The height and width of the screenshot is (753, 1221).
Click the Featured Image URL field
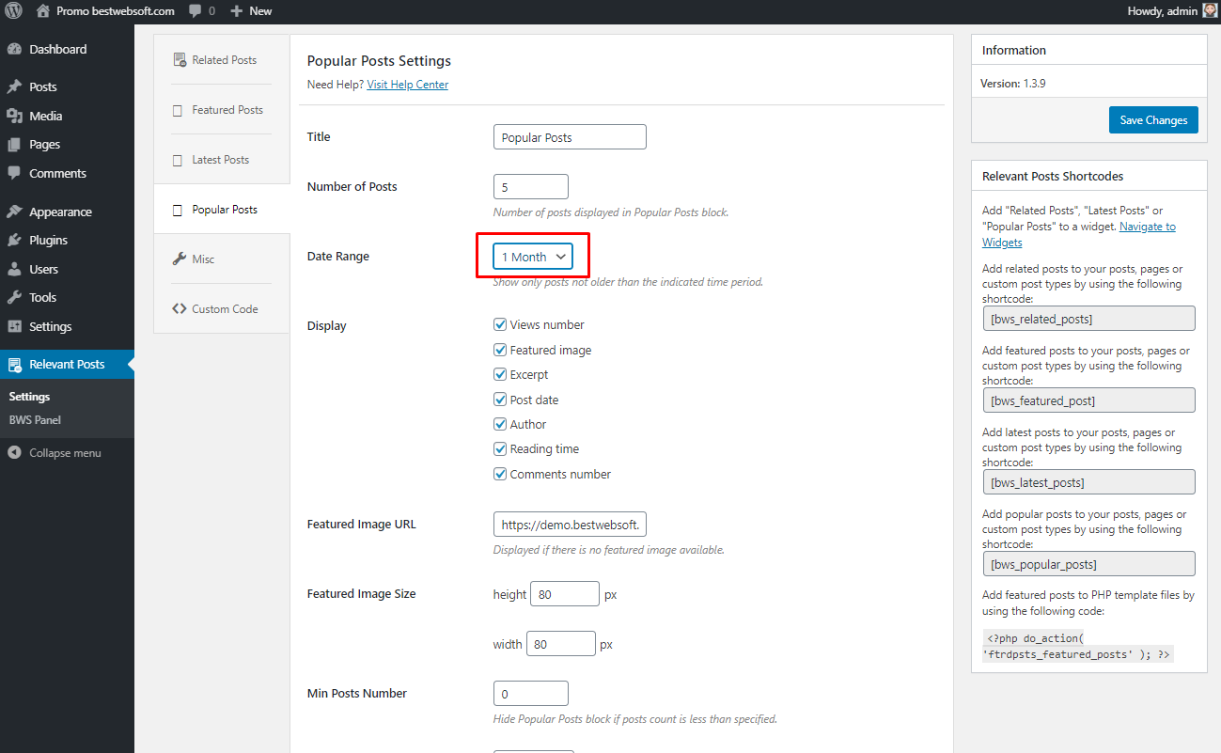(x=570, y=525)
